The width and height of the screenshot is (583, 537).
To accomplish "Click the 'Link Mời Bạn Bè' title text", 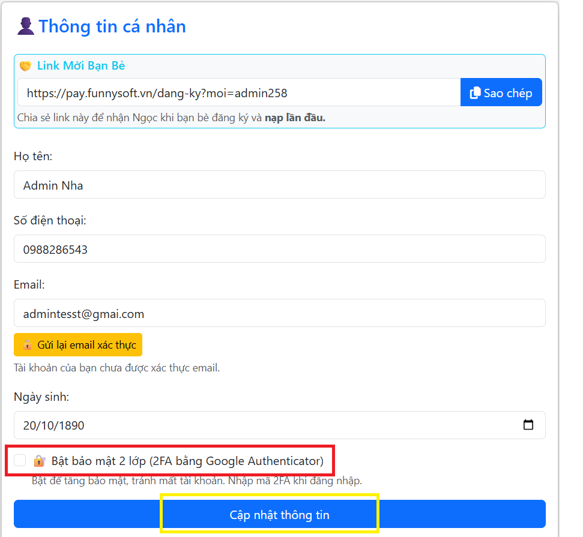I will pyautogui.click(x=81, y=66).
